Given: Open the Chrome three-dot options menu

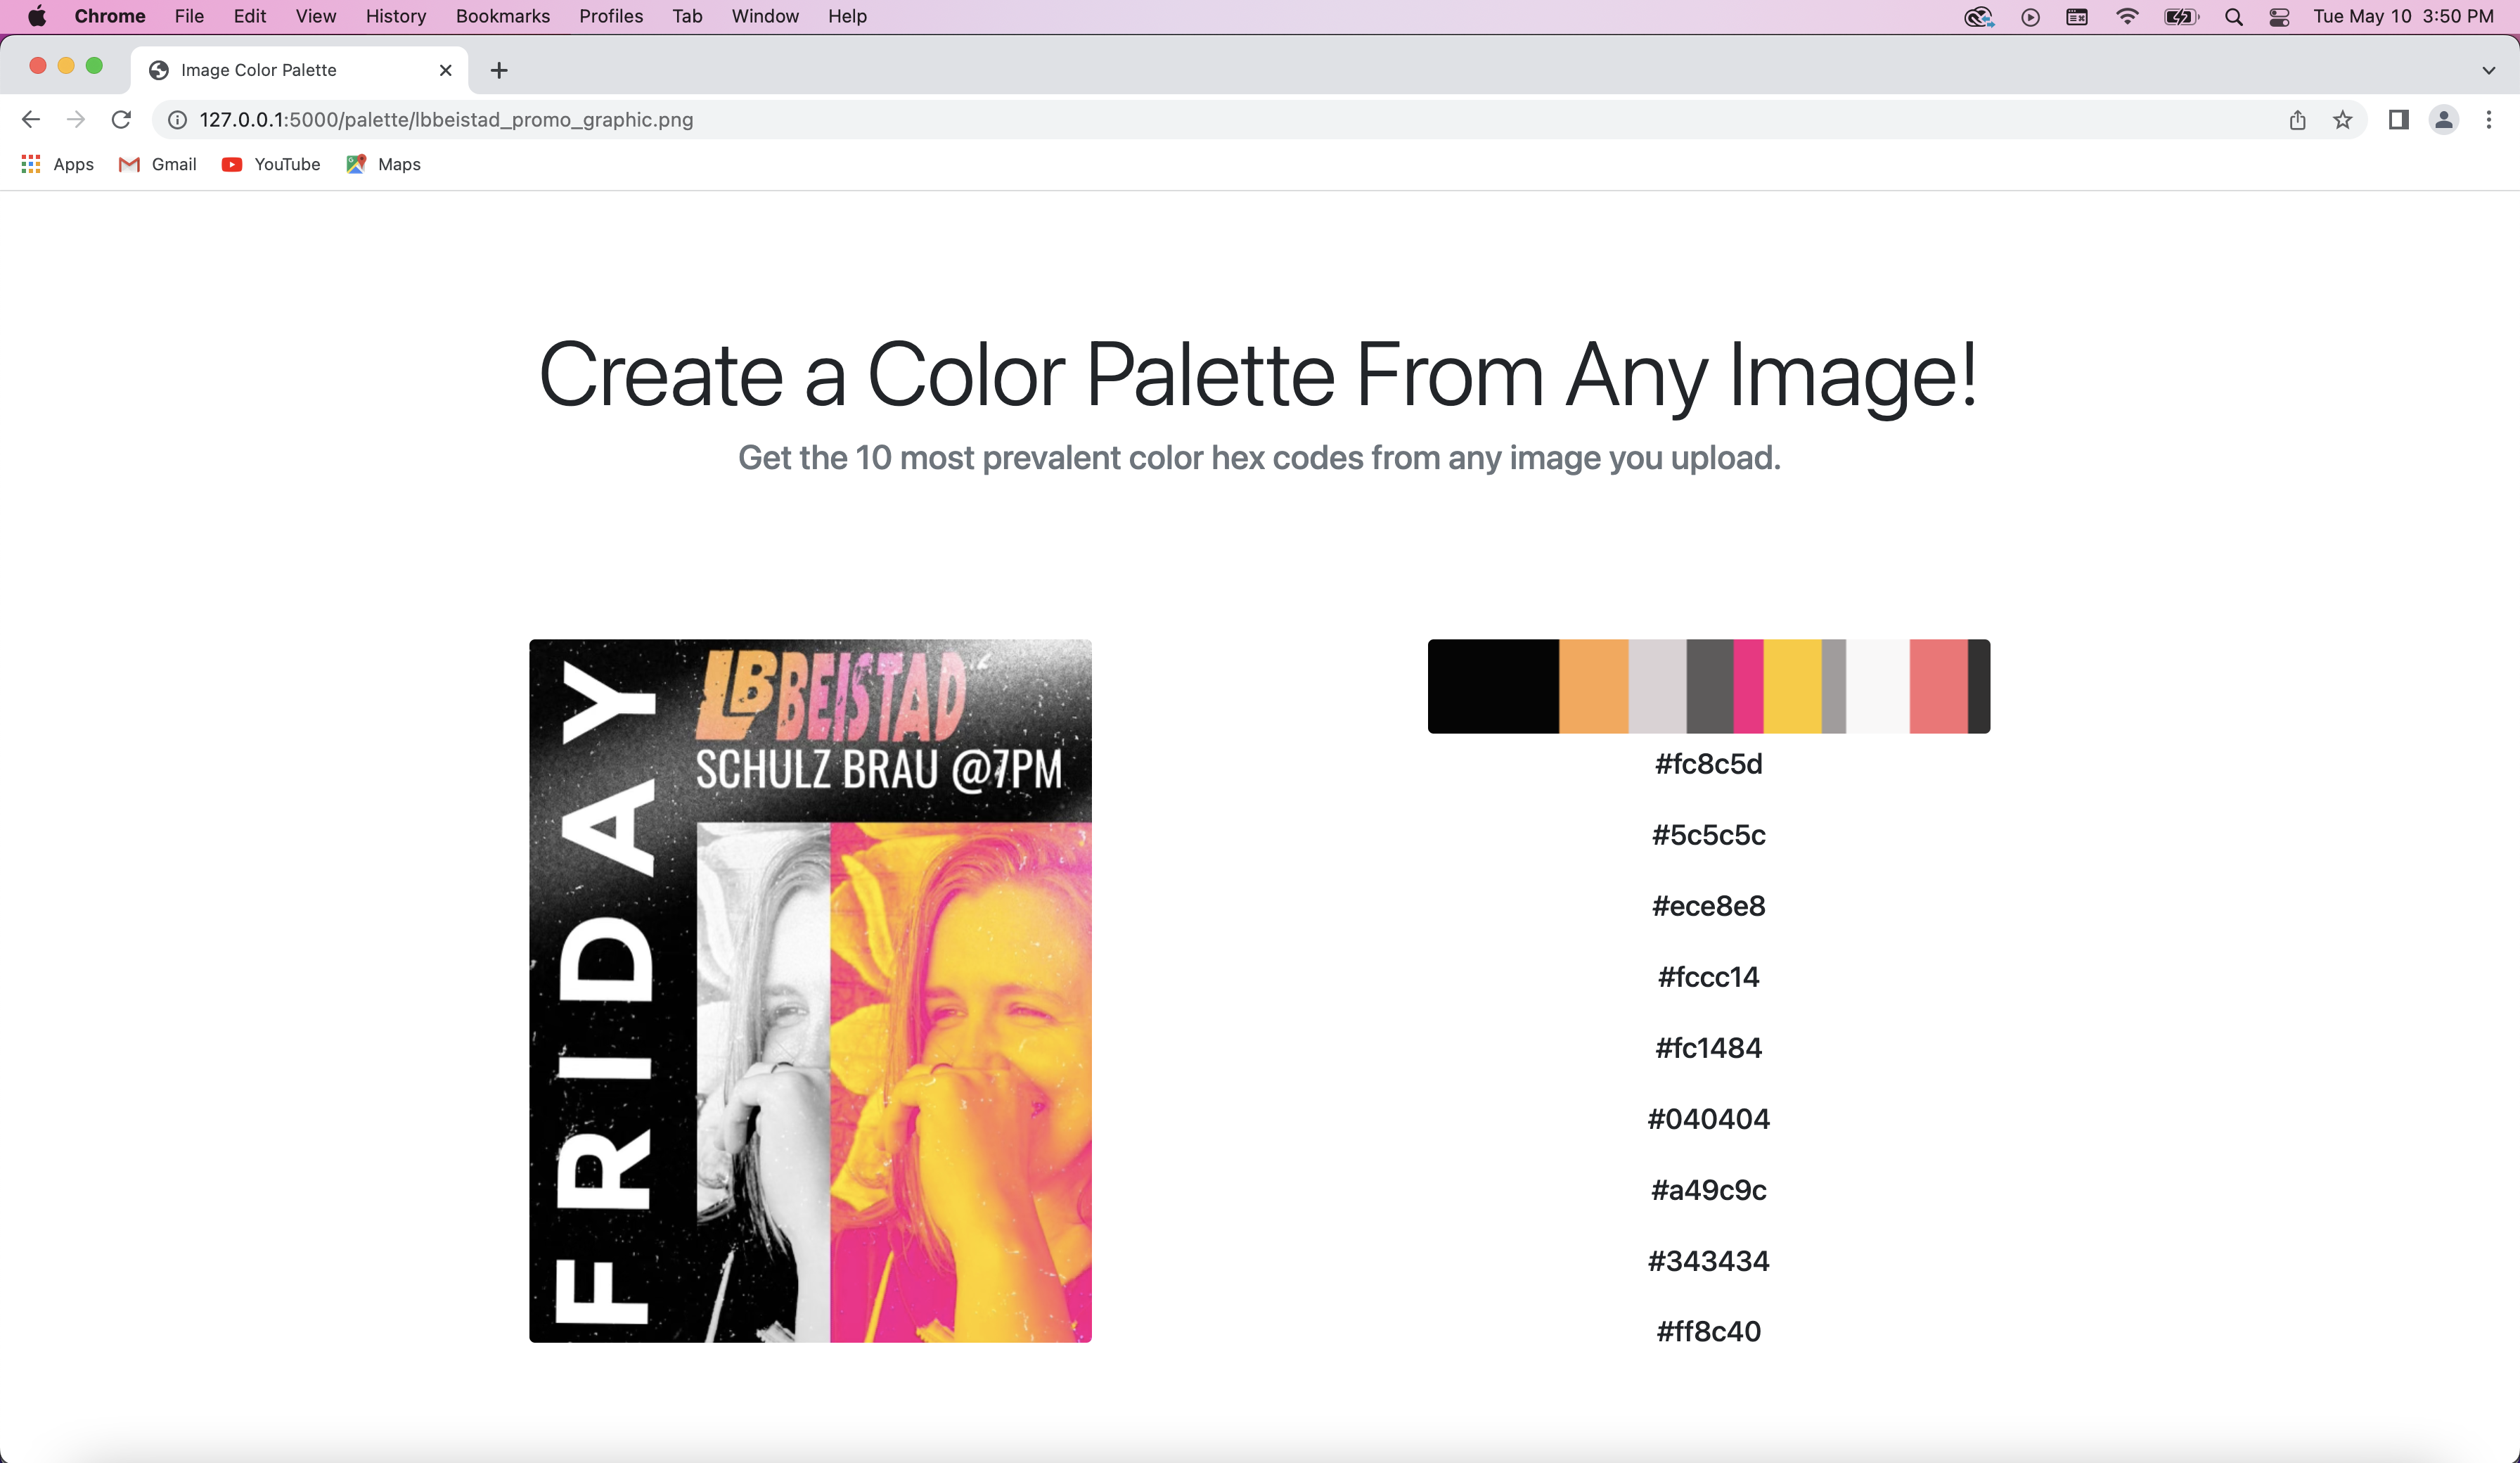Looking at the screenshot, I should coord(2488,119).
